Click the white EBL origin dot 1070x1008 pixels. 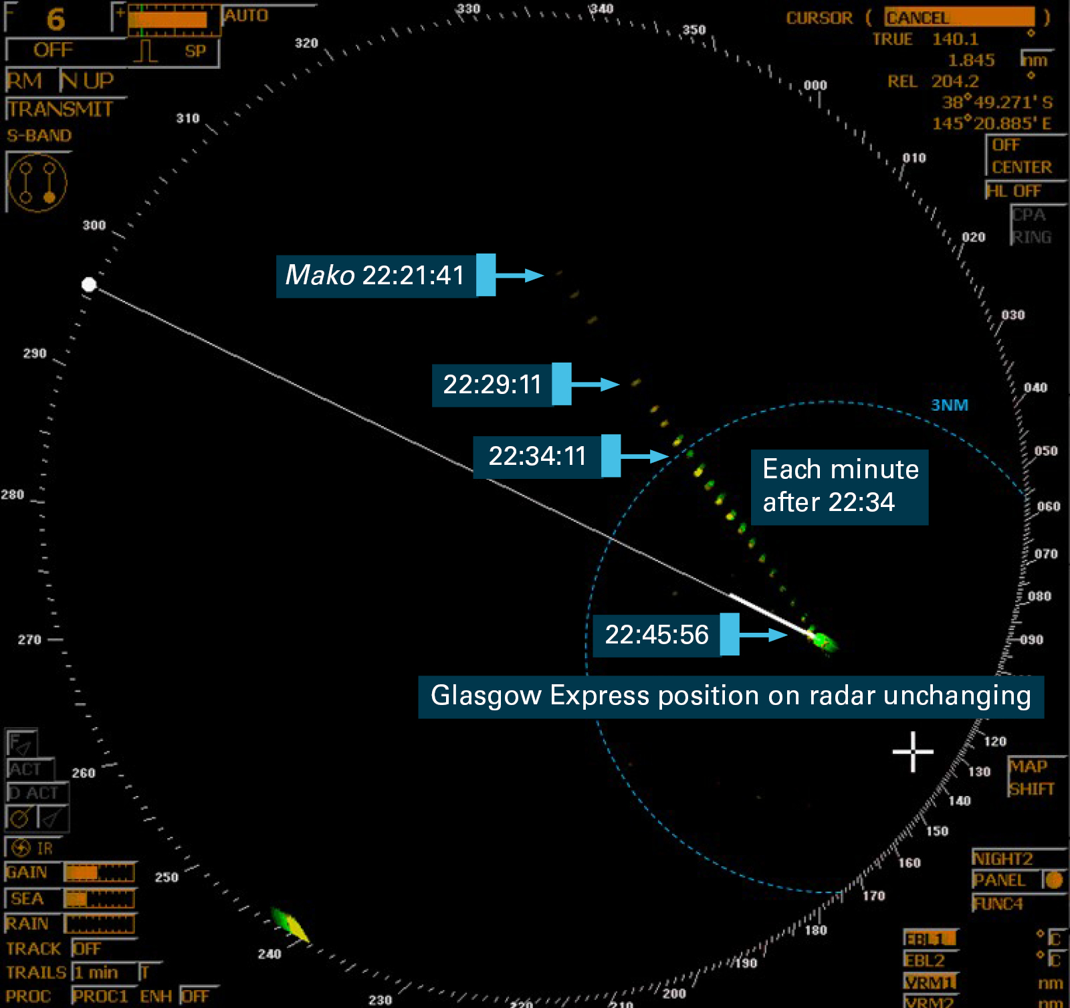coord(89,285)
